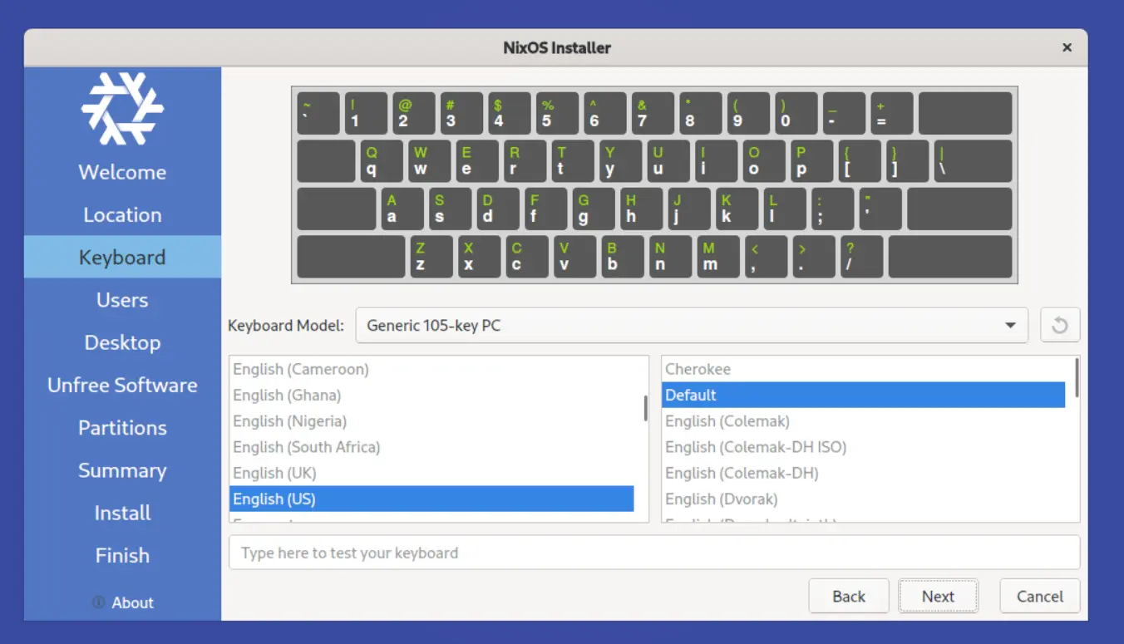Go Back to previous step
This screenshot has height=644, width=1124.
coord(848,596)
